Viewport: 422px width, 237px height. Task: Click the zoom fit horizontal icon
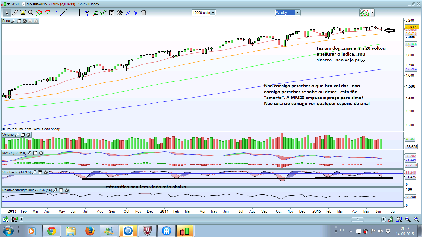click(x=399, y=219)
